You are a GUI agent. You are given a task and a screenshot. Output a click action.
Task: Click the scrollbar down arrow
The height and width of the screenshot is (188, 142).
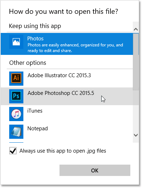point(136,135)
